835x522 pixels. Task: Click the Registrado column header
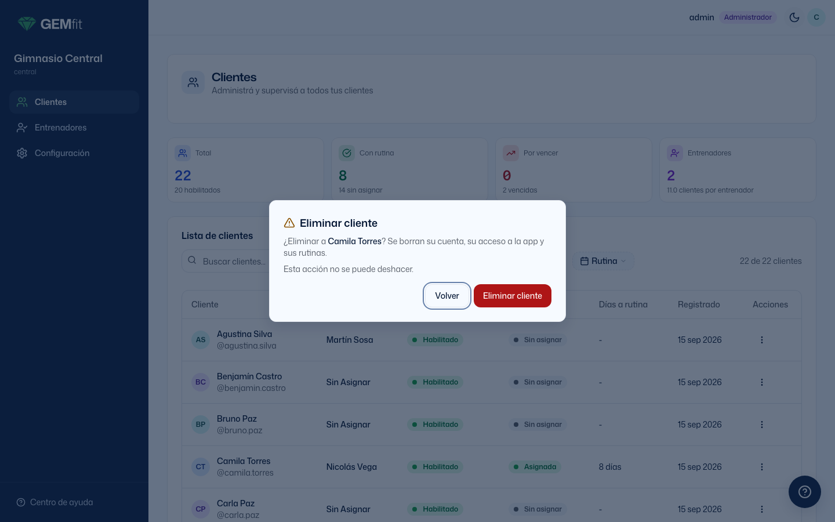699,304
